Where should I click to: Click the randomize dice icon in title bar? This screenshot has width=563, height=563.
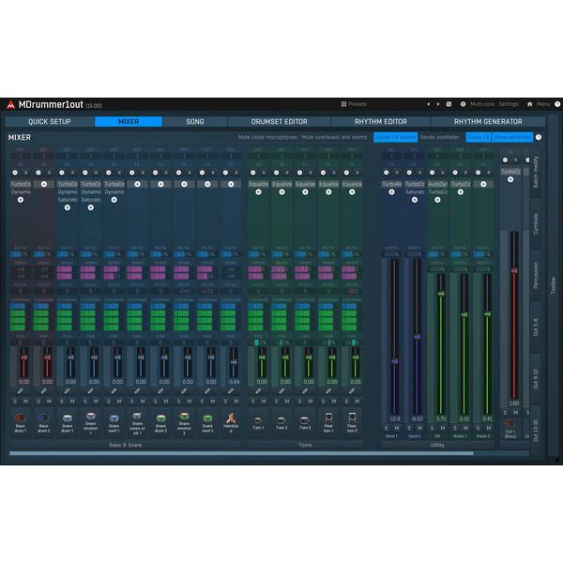tap(449, 104)
